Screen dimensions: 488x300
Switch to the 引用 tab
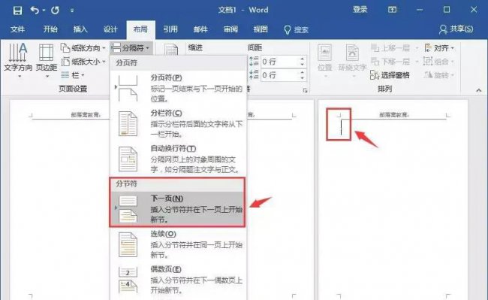click(x=170, y=29)
